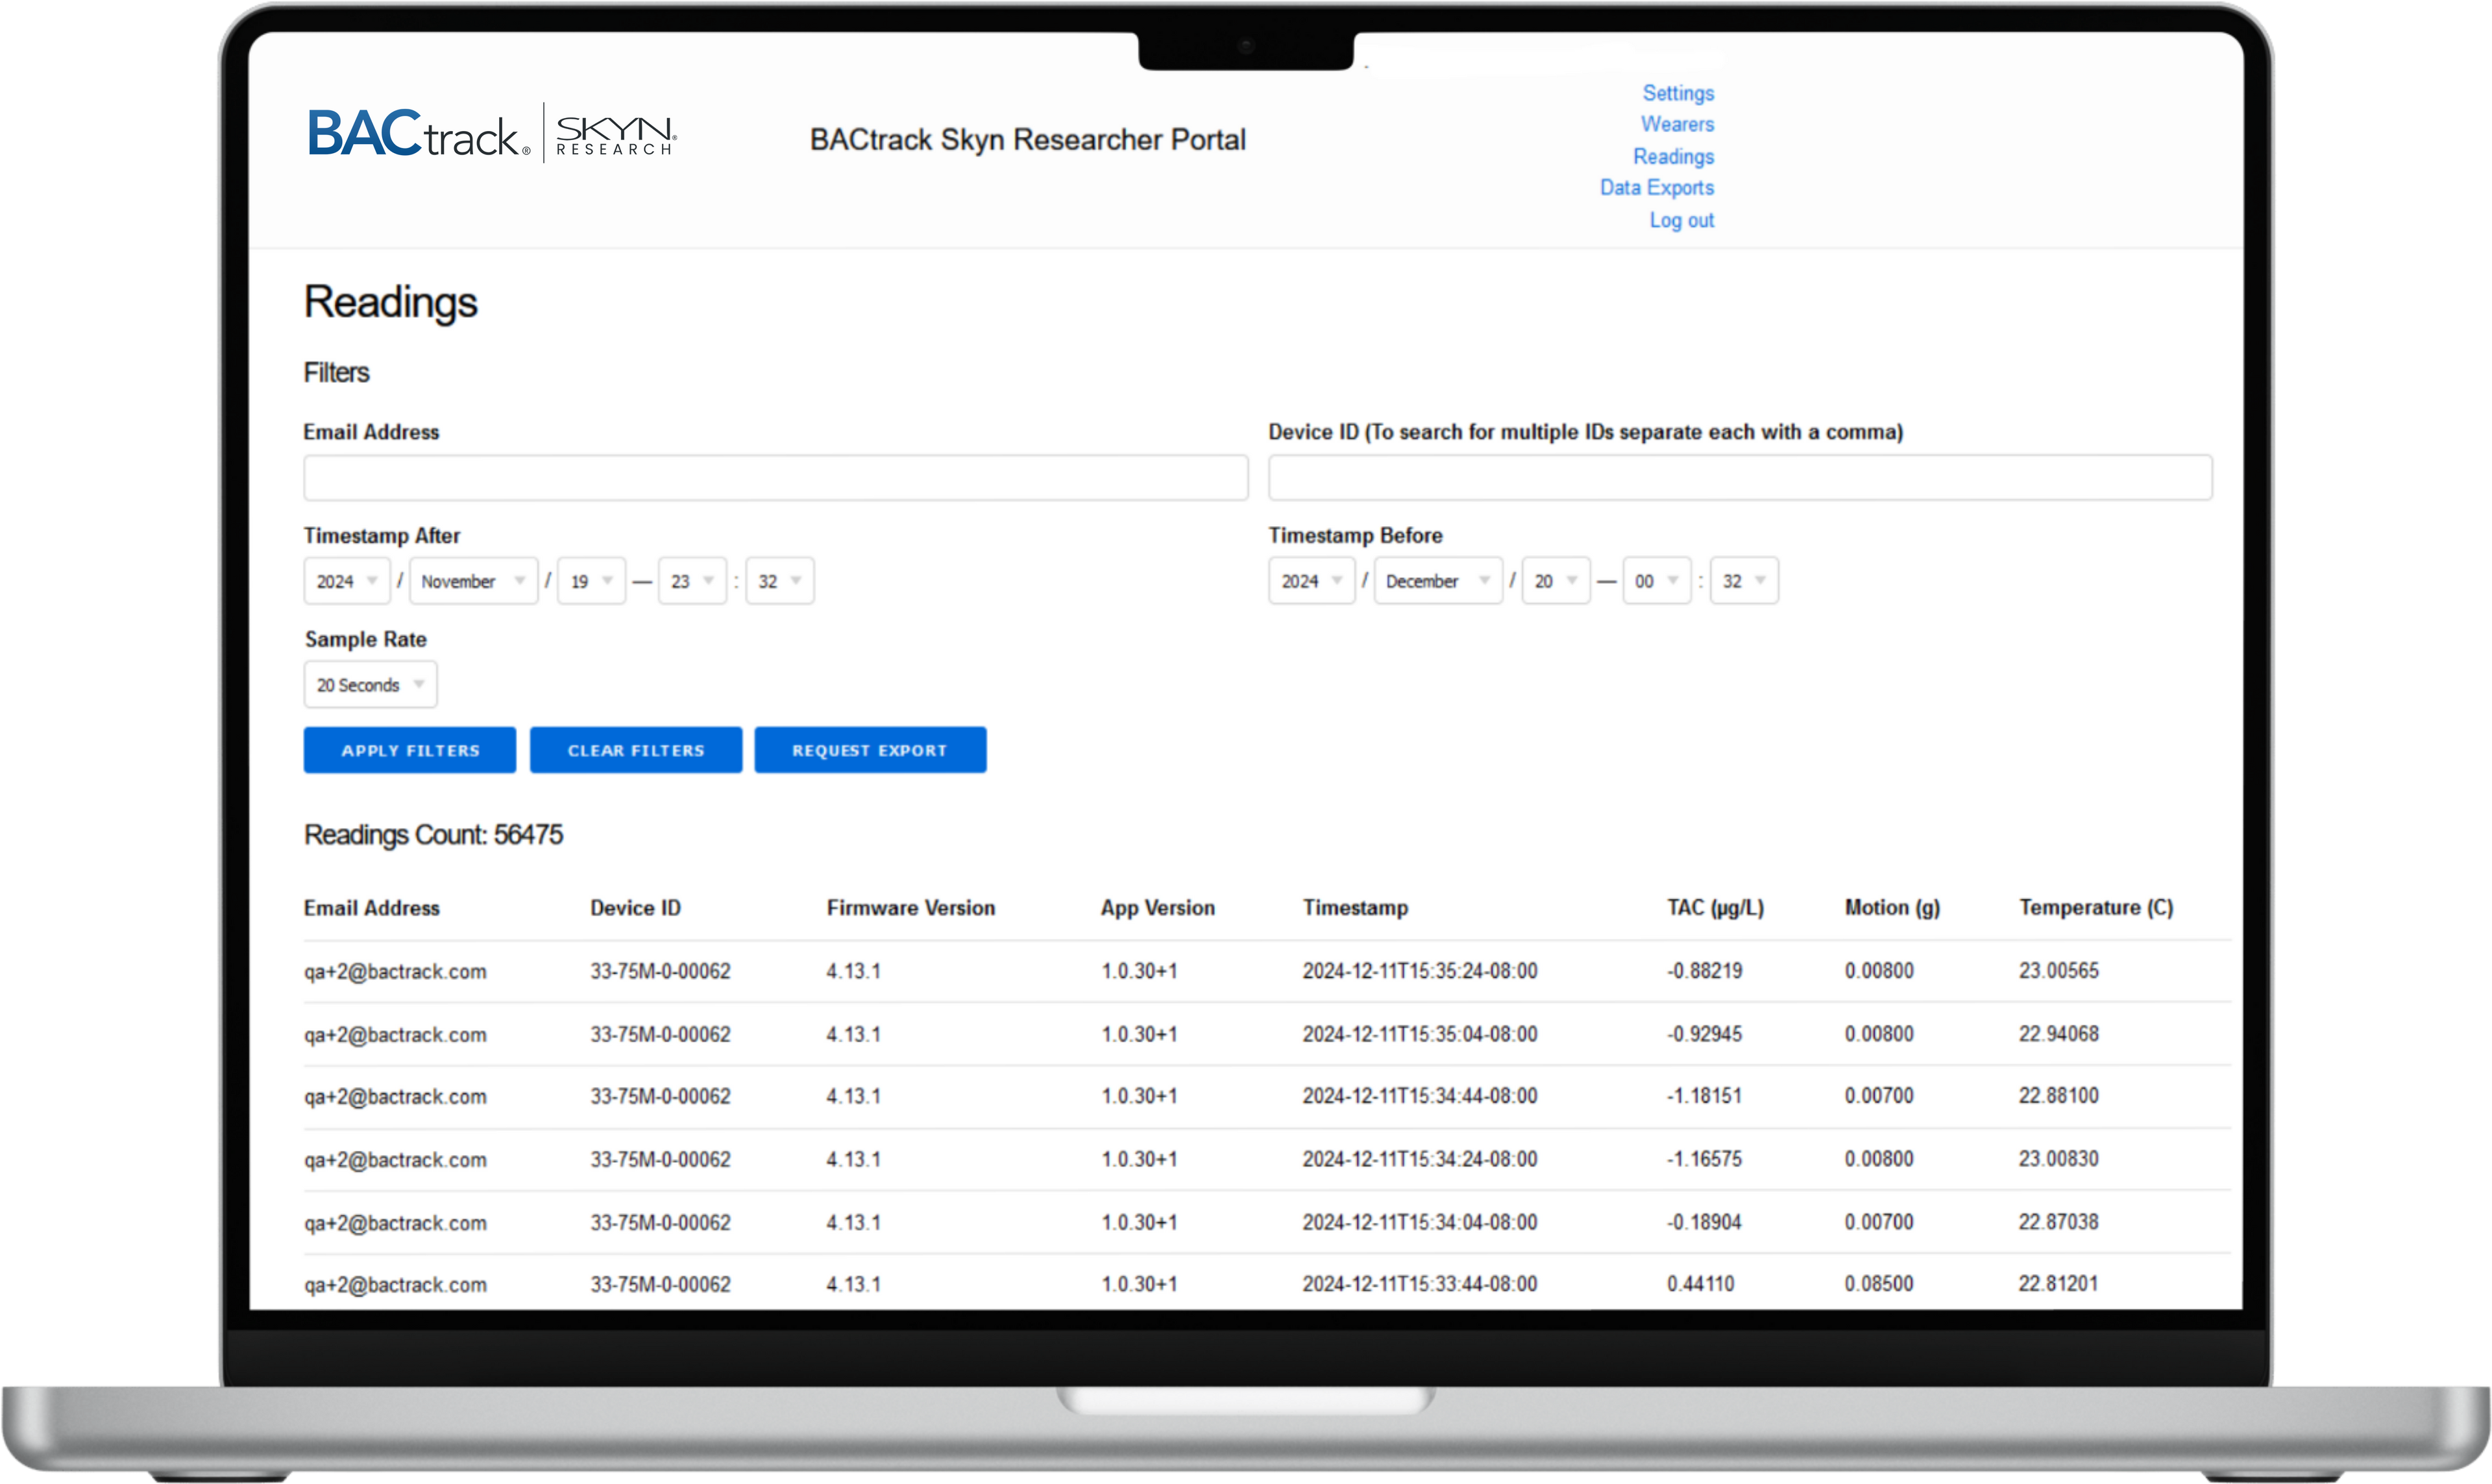Focus the Email Address filter field

click(x=776, y=478)
